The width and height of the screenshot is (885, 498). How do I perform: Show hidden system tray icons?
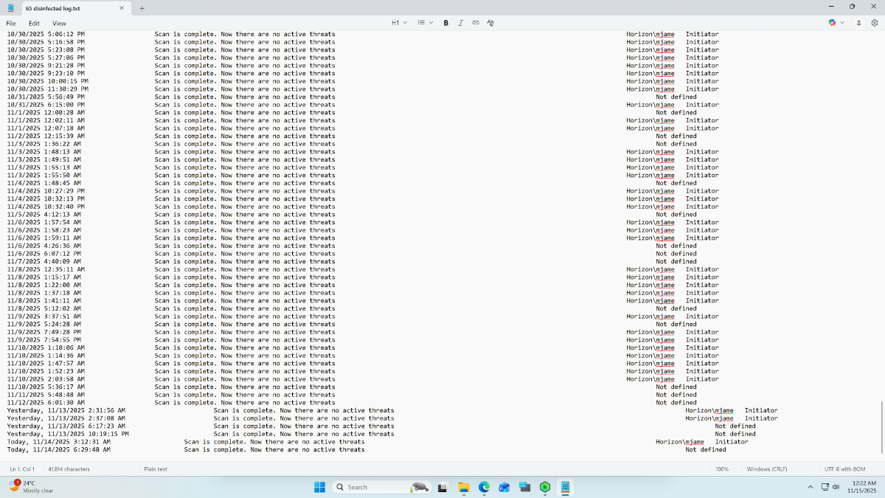(x=811, y=487)
